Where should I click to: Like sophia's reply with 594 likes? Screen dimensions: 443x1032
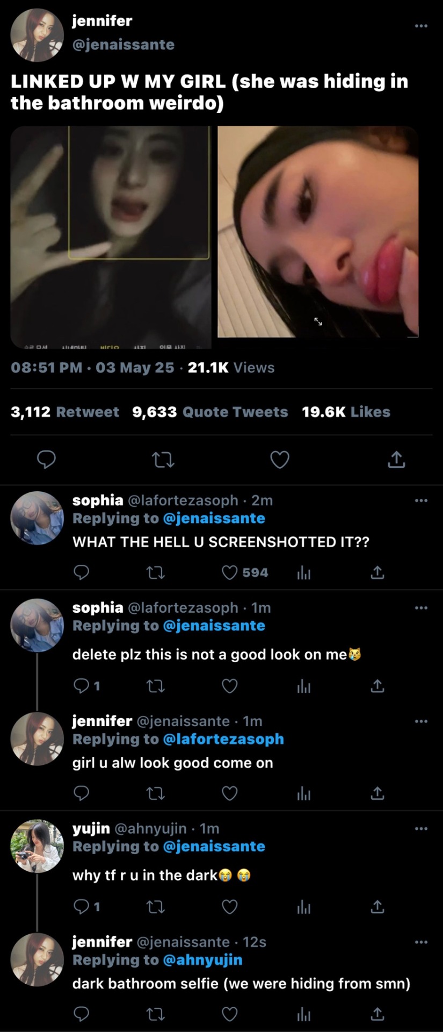(x=230, y=572)
